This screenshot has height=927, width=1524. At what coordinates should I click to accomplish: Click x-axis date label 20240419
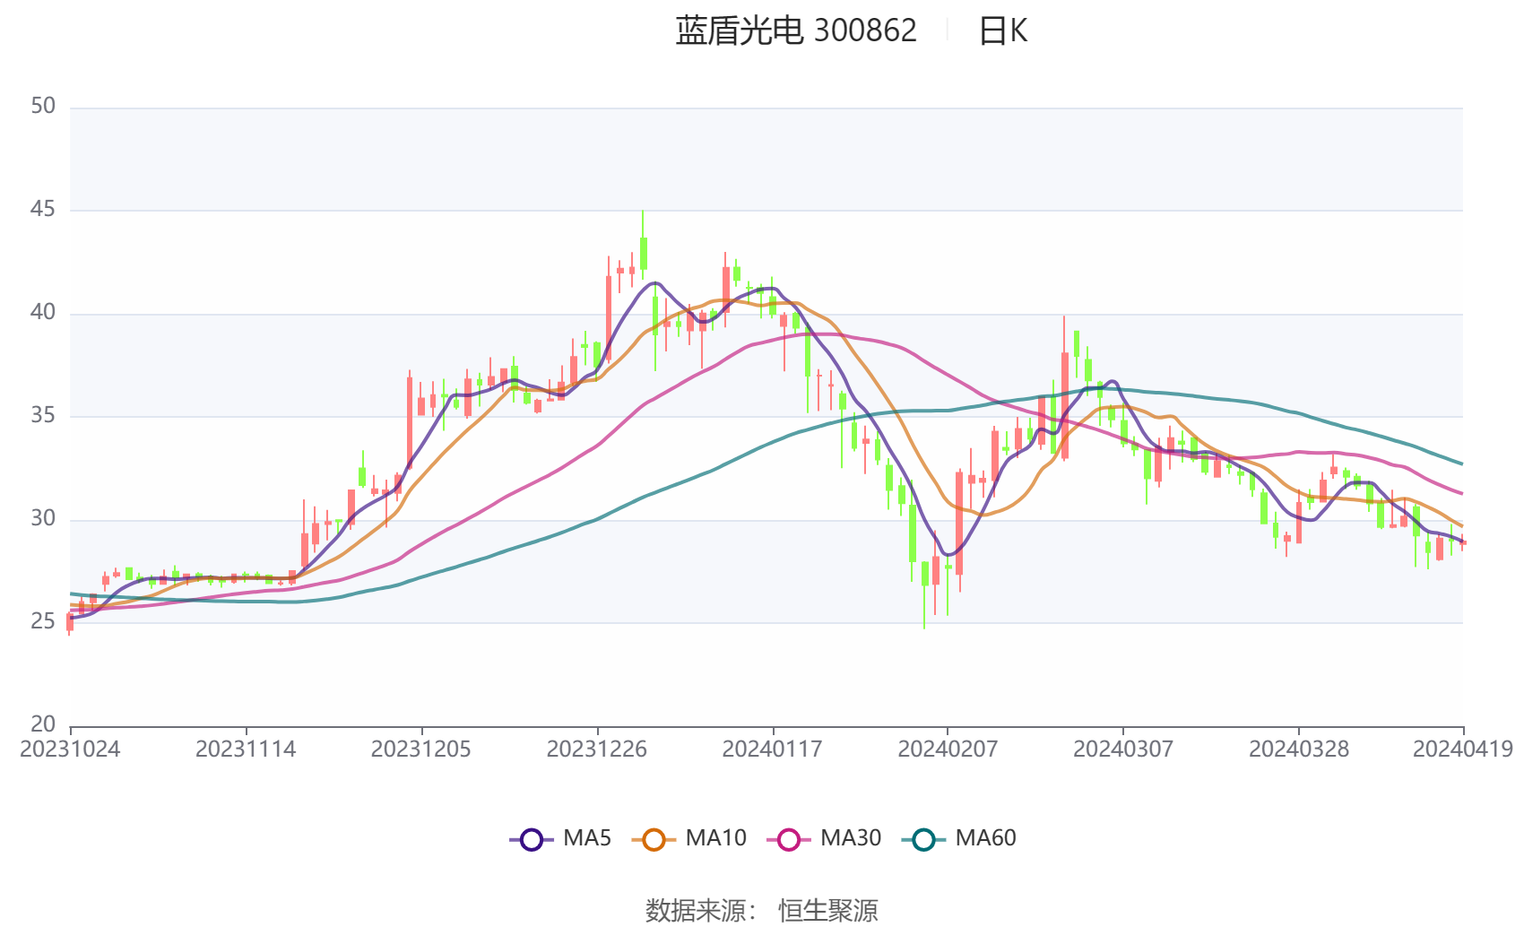tap(1463, 749)
